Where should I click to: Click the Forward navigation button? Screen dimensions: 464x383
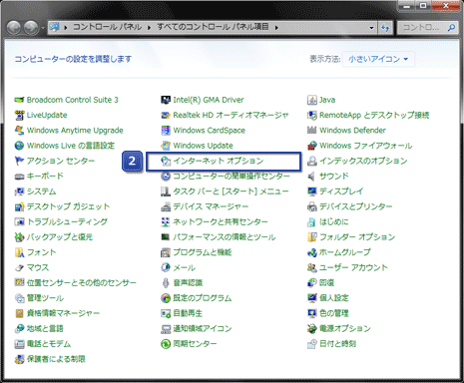click(31, 28)
